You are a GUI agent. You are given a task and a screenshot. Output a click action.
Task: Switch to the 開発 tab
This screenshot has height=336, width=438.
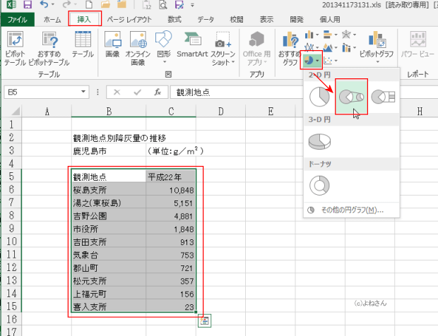297,20
